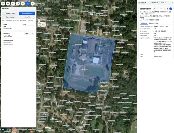This screenshot has width=174, height=133.
Task: Close the Results panel
Action: [172, 3]
